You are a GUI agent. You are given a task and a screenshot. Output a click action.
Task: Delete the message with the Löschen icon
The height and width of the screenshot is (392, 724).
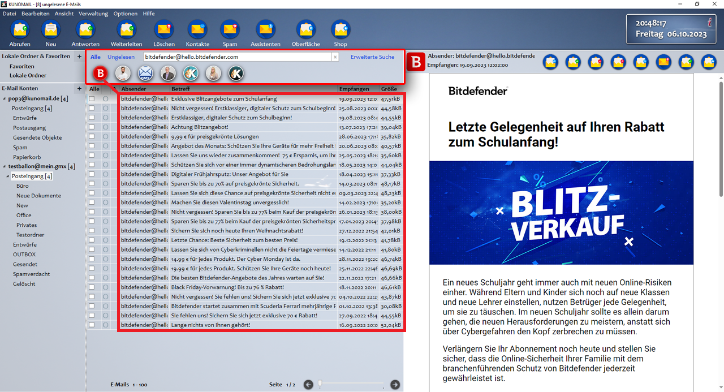pos(164,29)
